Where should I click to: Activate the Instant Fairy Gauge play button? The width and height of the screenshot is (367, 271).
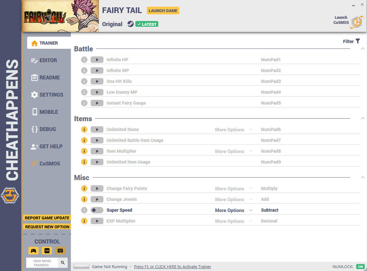[x=97, y=103]
